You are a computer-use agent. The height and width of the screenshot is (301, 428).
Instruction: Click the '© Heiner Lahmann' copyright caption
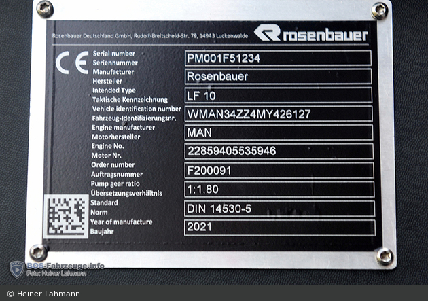click(43, 294)
